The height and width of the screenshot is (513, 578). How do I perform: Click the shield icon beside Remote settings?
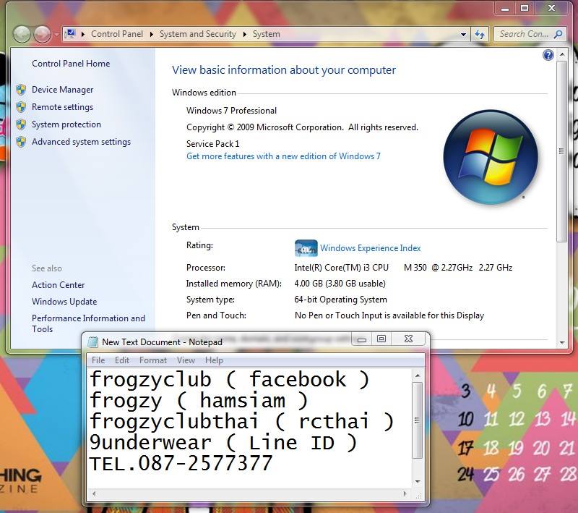tap(21, 106)
